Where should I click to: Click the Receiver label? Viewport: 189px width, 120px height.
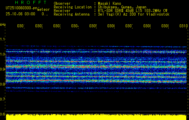[x=62, y=11]
